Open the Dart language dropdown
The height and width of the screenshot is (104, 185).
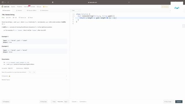tap(75, 10)
